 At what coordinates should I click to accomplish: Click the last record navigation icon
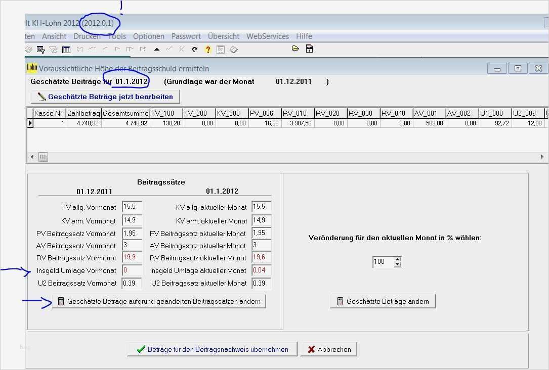tap(143, 50)
